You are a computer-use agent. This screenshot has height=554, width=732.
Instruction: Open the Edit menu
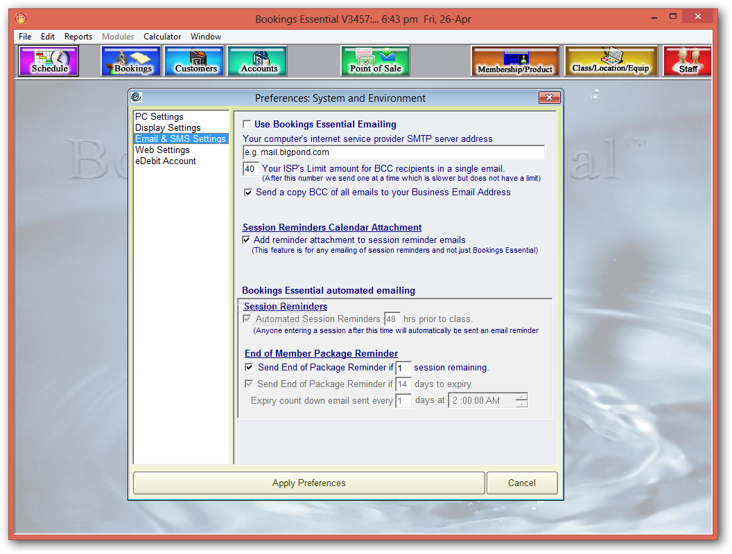[48, 37]
